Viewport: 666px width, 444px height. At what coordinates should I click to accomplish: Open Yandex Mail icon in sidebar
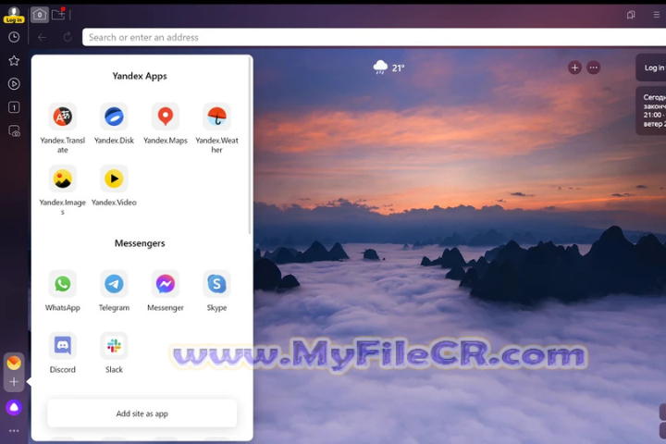tap(14, 363)
